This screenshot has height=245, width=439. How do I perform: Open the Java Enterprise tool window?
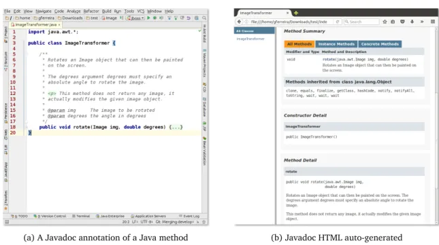pyautogui.click(x=110, y=216)
